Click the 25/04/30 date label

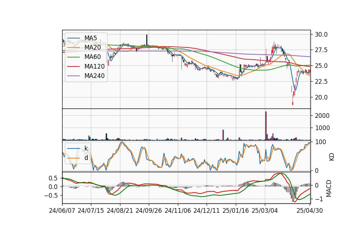click(x=310, y=211)
